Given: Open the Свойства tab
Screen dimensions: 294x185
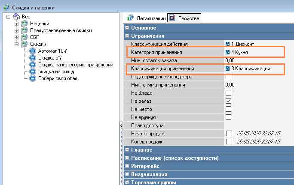Looking at the screenshot, I should tap(185, 18).
